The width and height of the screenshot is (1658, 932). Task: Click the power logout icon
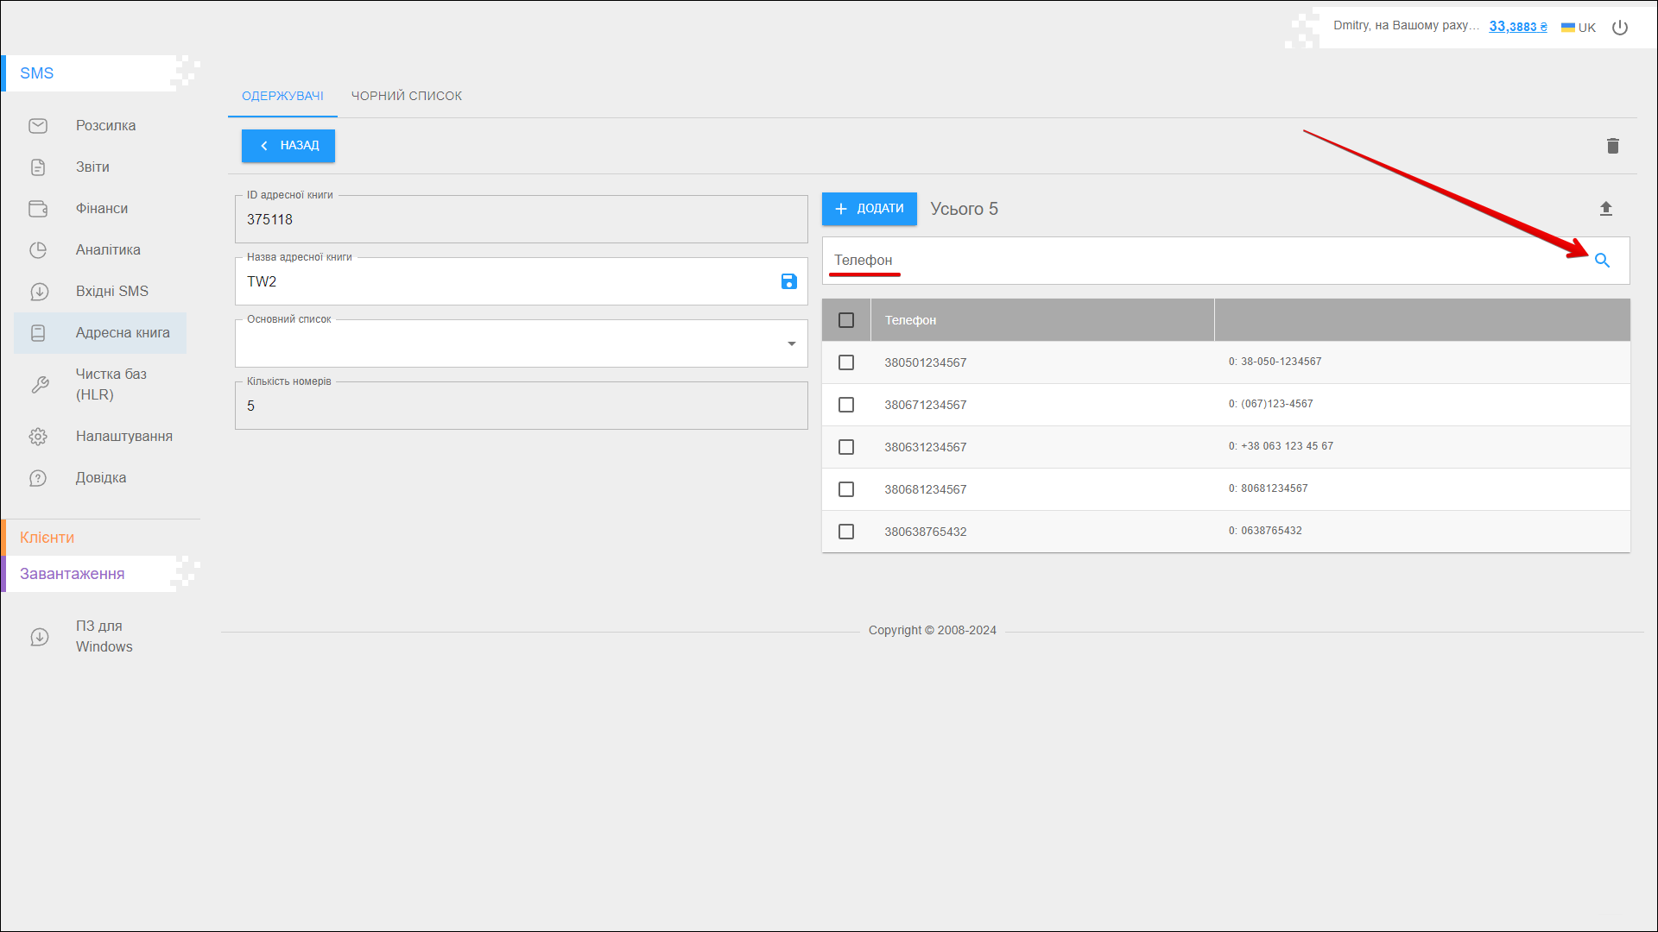coord(1620,28)
